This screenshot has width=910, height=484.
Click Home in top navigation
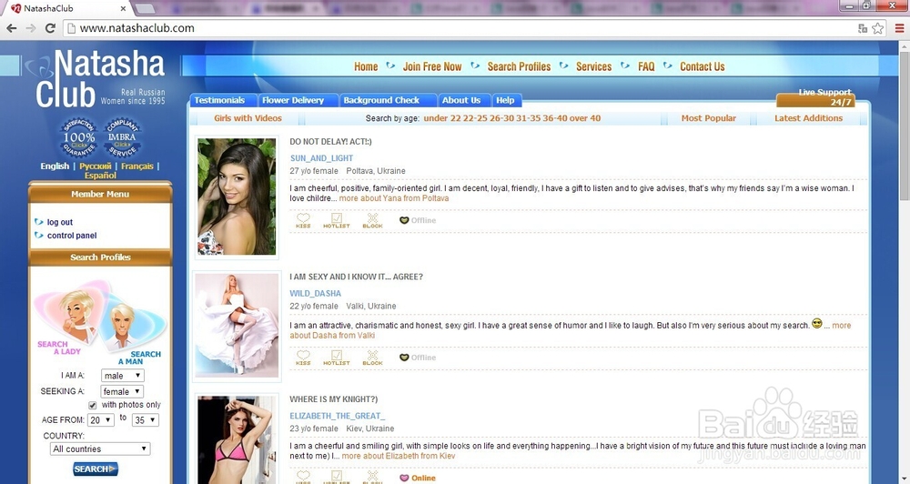(x=366, y=66)
